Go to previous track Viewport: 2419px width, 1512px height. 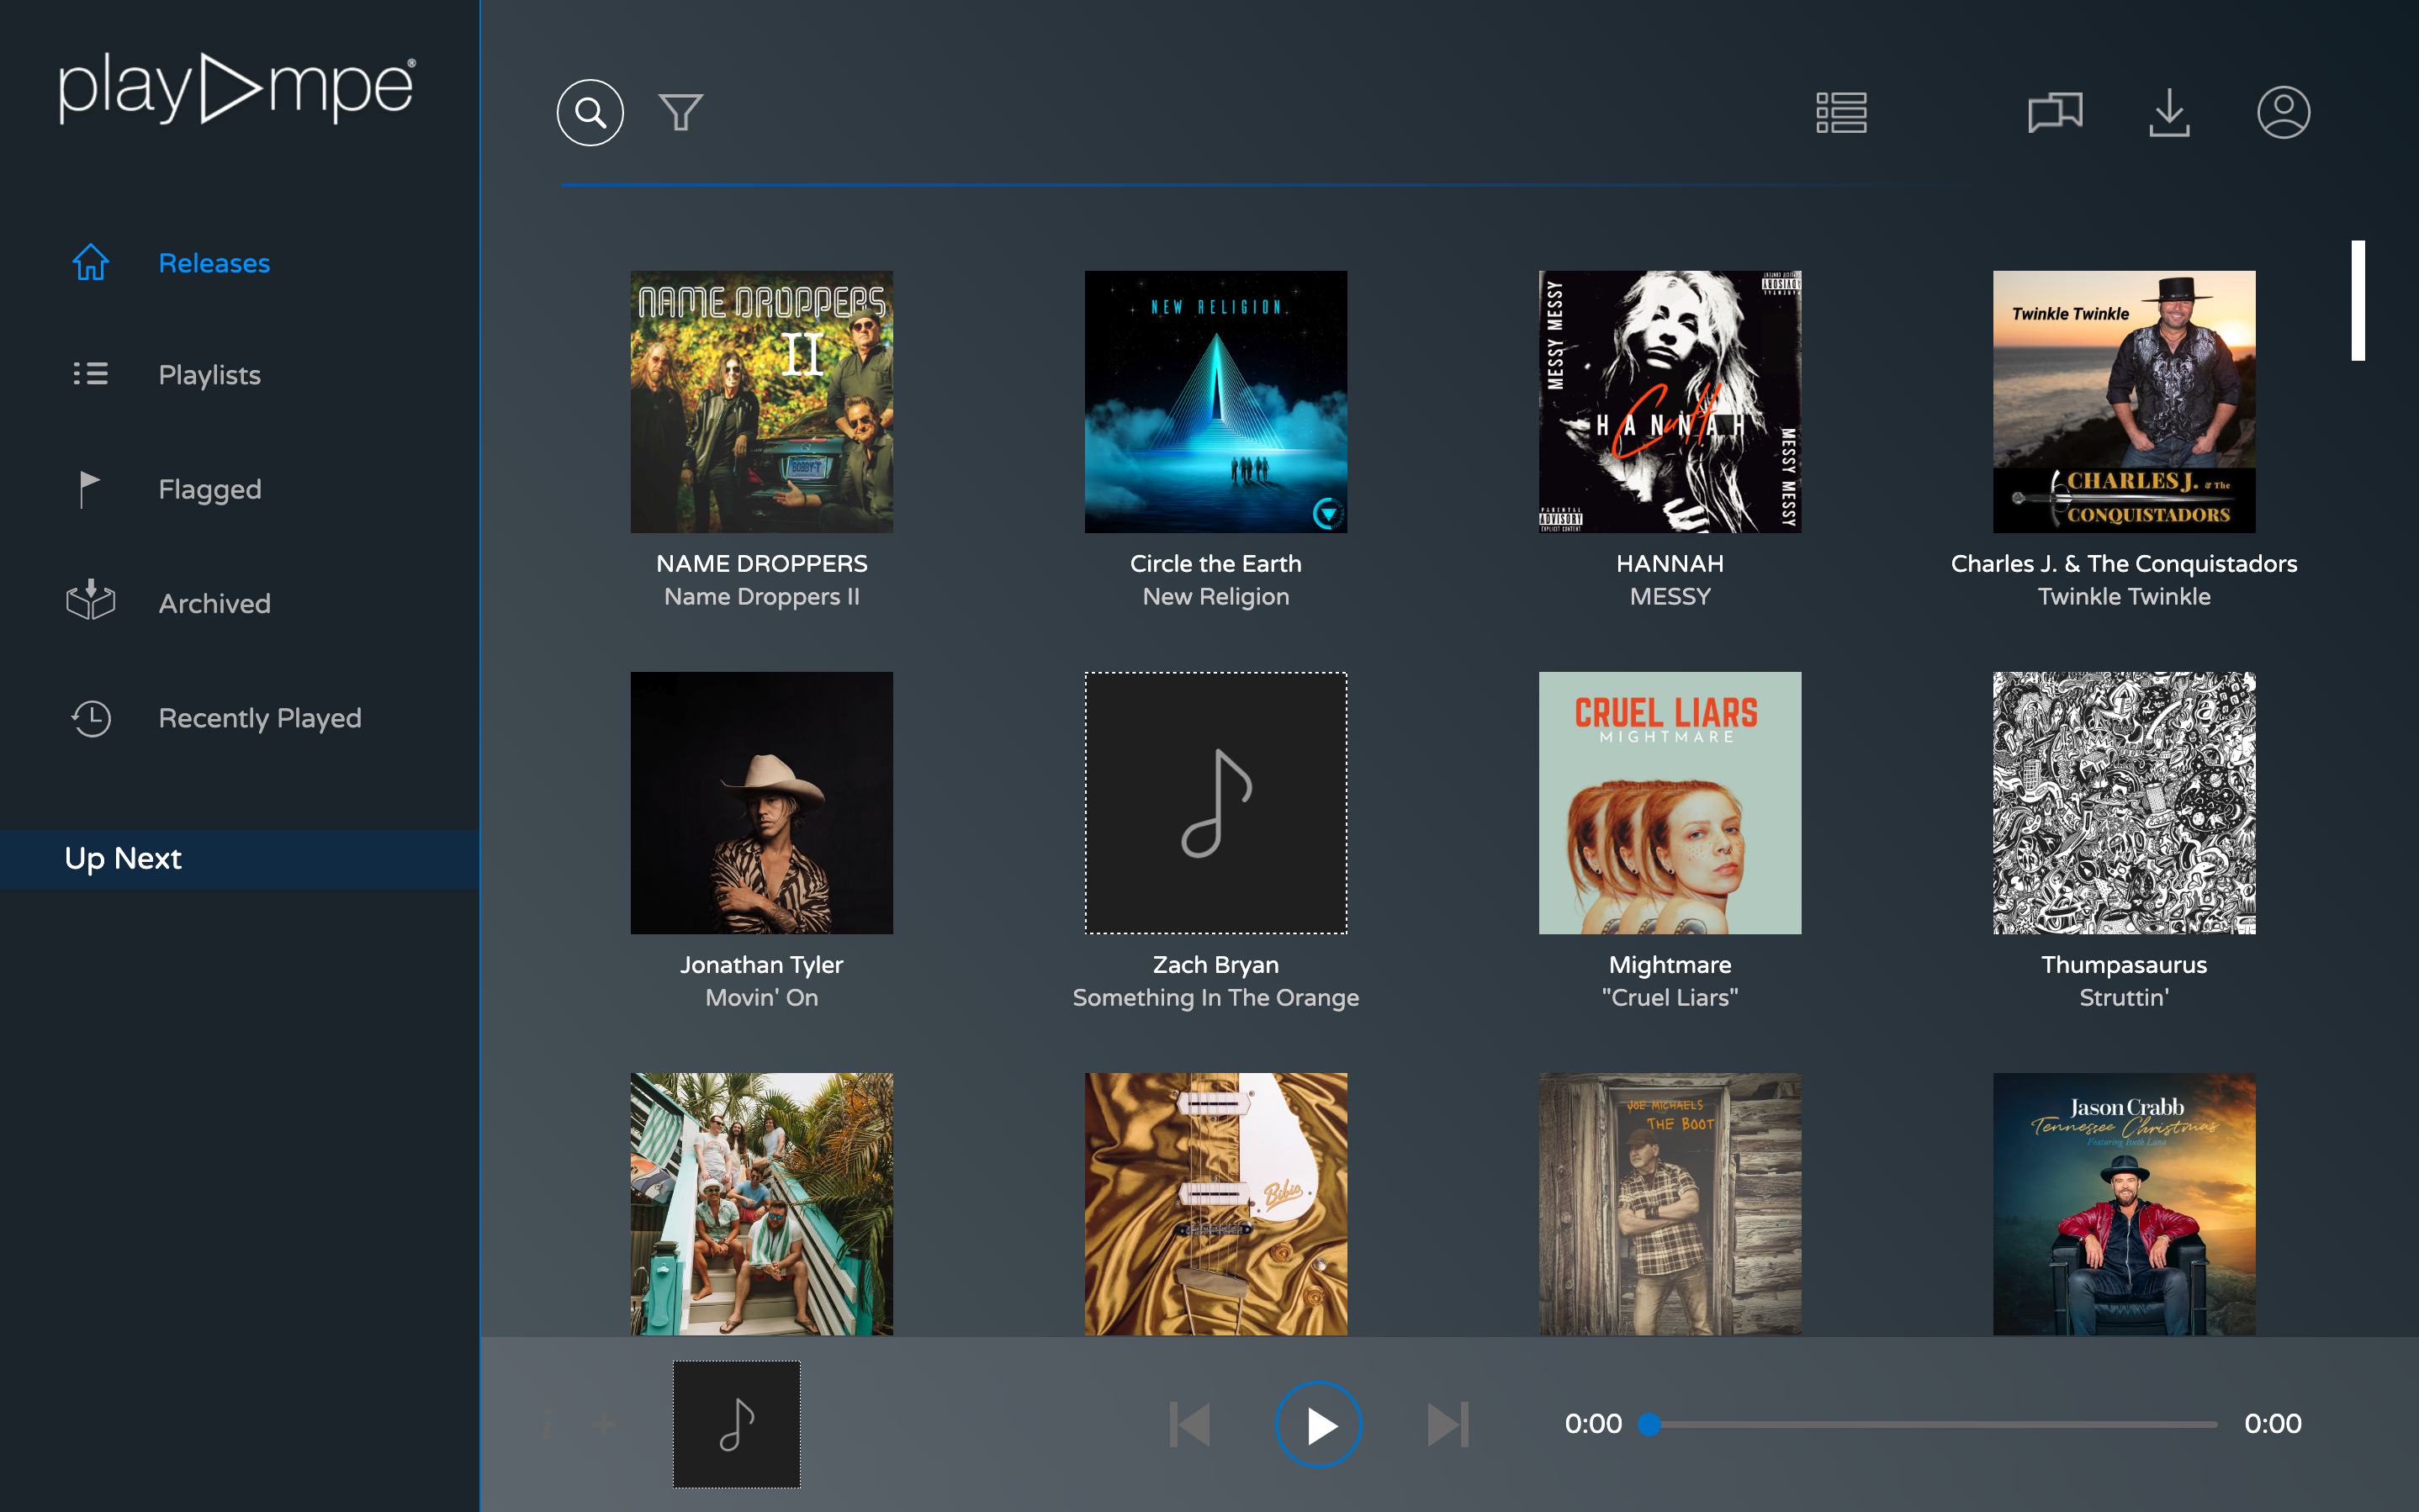click(x=1190, y=1424)
